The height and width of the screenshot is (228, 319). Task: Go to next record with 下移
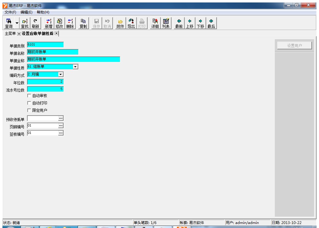(x=201, y=23)
